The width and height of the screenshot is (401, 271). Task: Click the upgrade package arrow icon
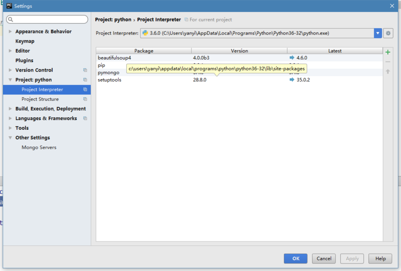click(387, 72)
